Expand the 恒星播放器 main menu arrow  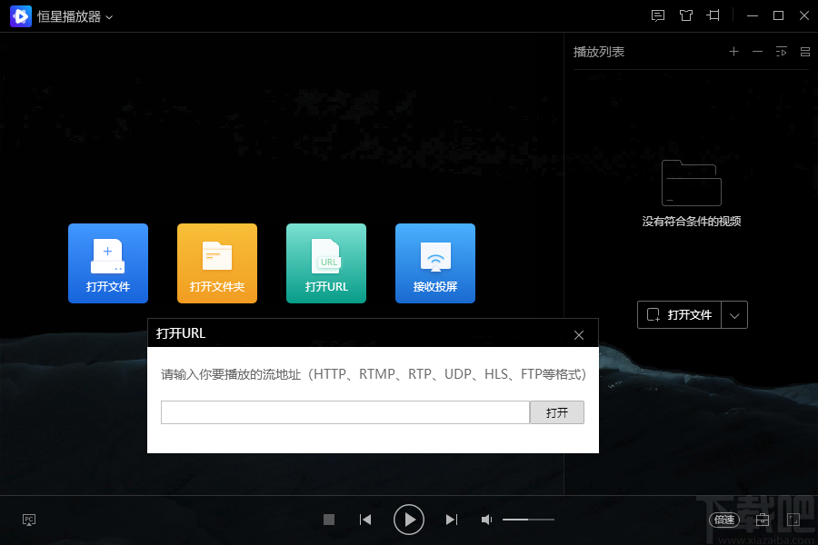pyautogui.click(x=109, y=17)
